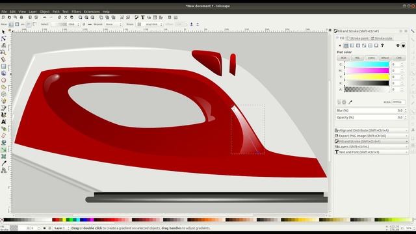Open the Extensions menu

point(92,12)
